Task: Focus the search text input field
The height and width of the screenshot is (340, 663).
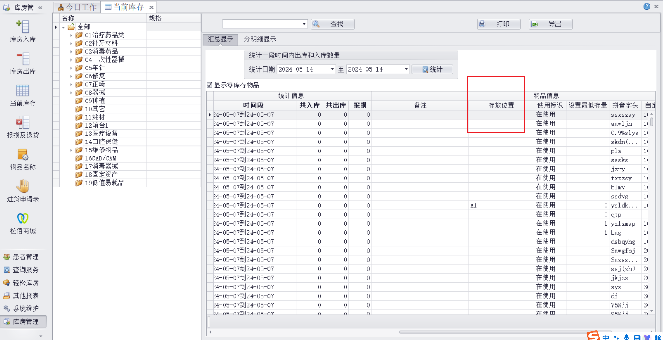Action: 262,24
